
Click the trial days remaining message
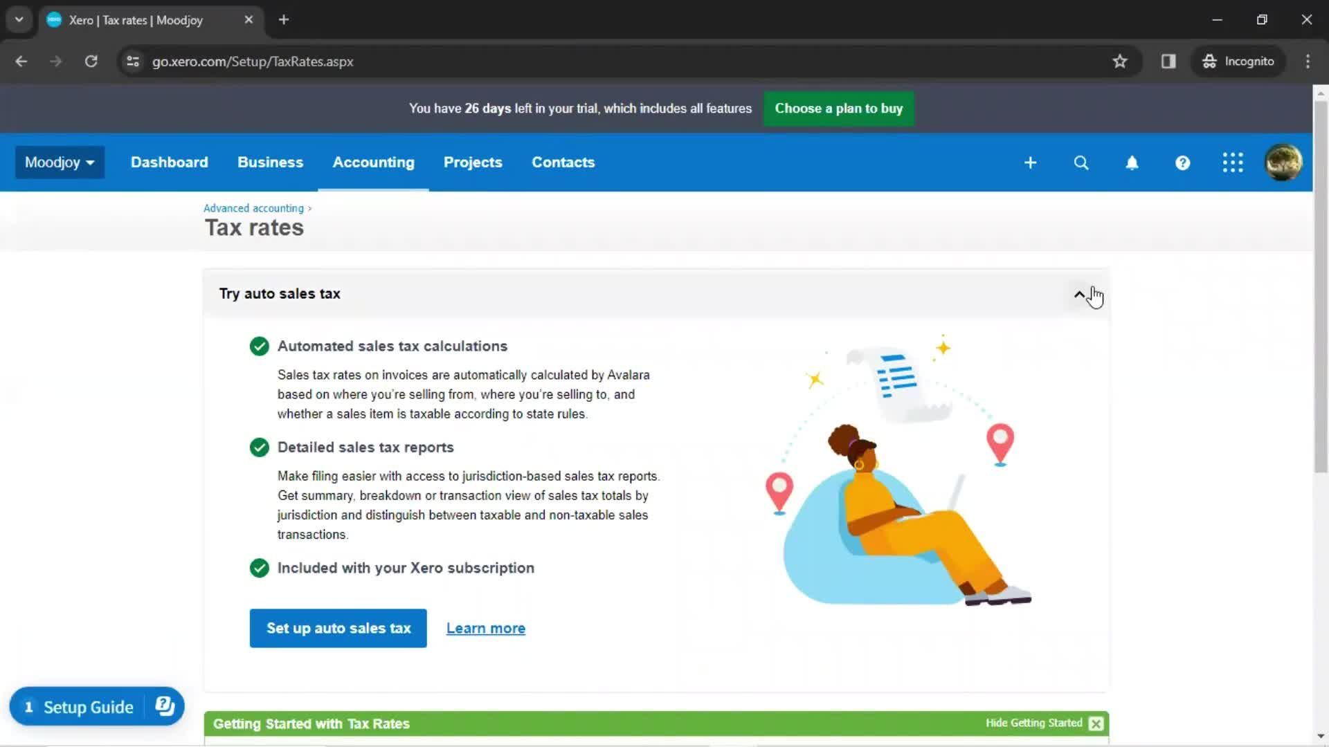click(x=580, y=109)
